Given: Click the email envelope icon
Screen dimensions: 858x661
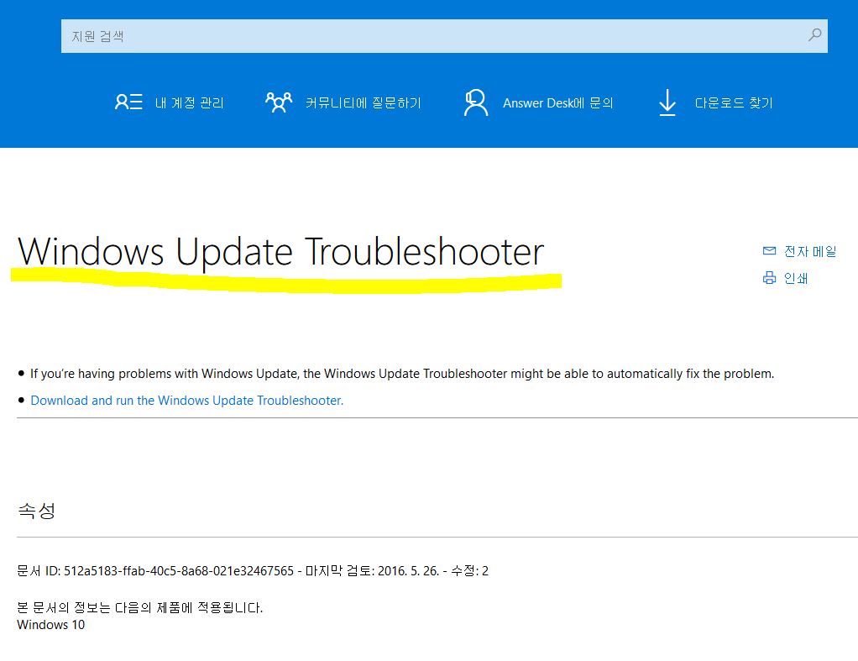Looking at the screenshot, I should click(769, 251).
